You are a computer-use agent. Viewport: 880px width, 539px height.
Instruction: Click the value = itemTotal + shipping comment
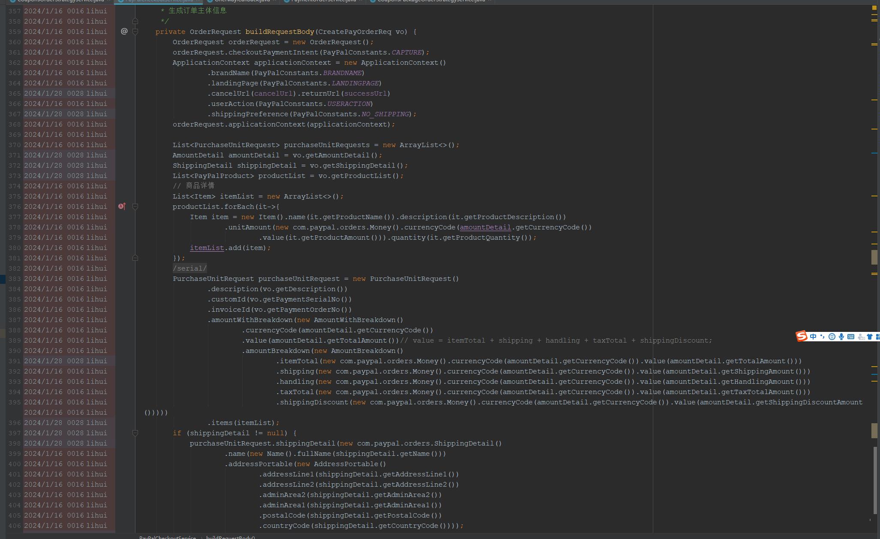556,340
